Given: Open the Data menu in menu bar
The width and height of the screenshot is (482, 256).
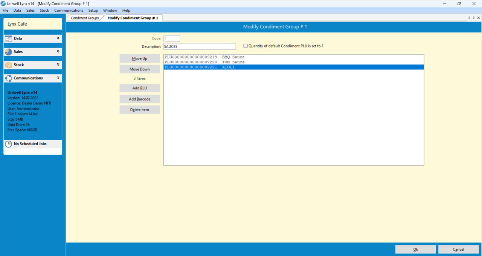Looking at the screenshot, I should [x=17, y=11].
